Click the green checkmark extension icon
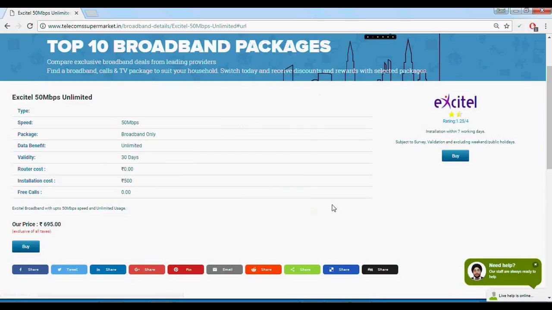This screenshot has height=310, width=552. [x=520, y=26]
